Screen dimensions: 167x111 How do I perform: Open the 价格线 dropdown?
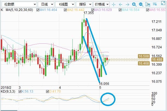tap(101, 4)
